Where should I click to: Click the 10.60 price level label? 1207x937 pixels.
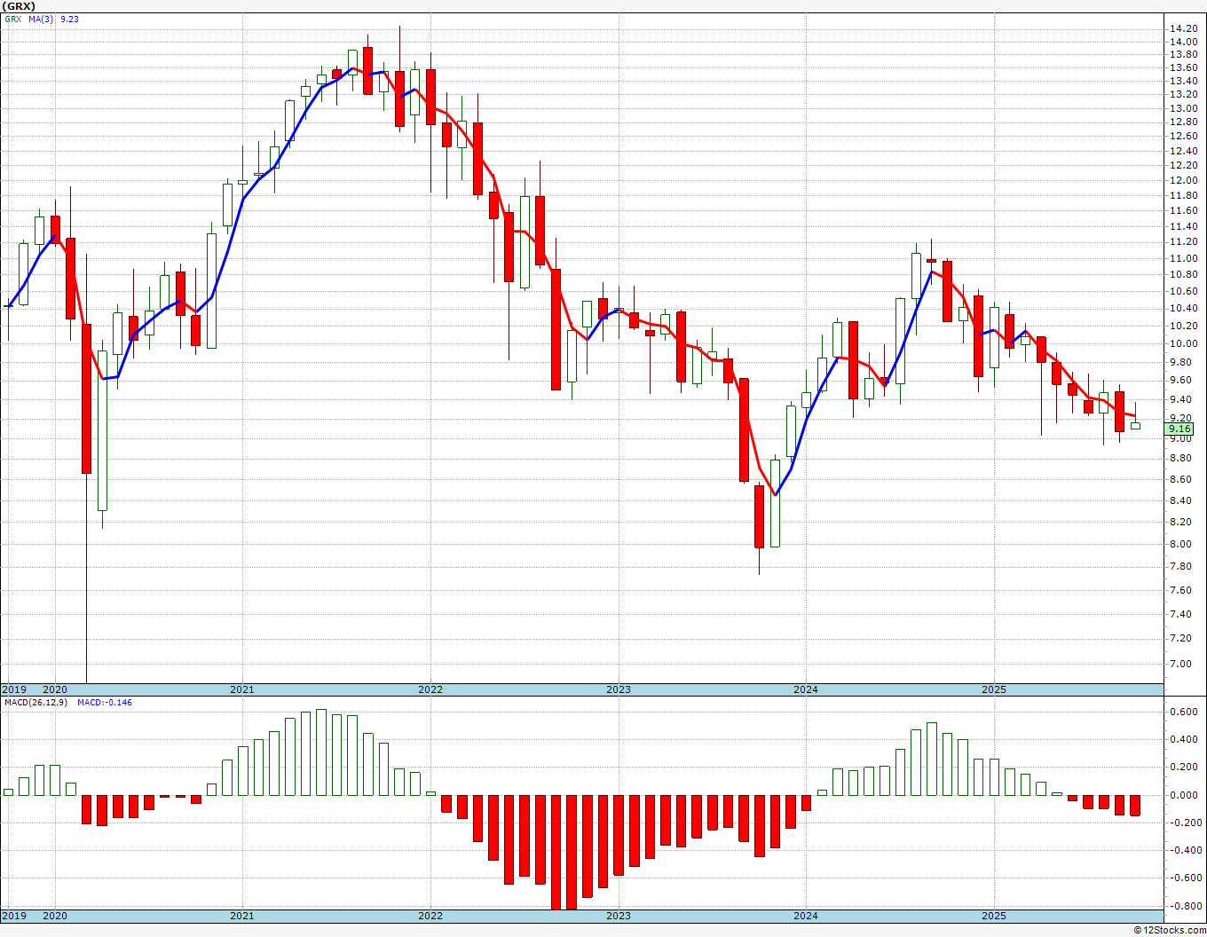pos(1182,291)
